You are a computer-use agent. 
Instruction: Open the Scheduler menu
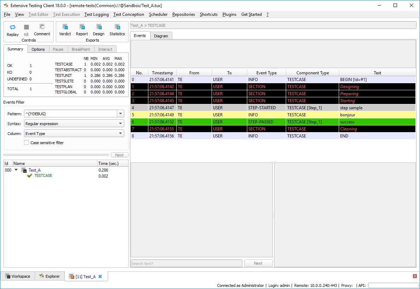point(158,14)
